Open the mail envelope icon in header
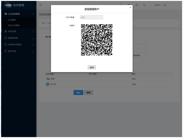This screenshot has width=183, height=138. tap(137, 5)
